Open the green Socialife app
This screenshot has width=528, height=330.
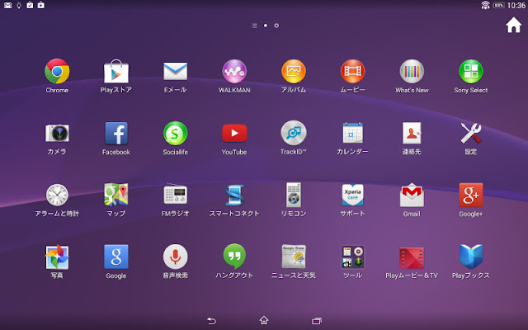[x=175, y=133]
